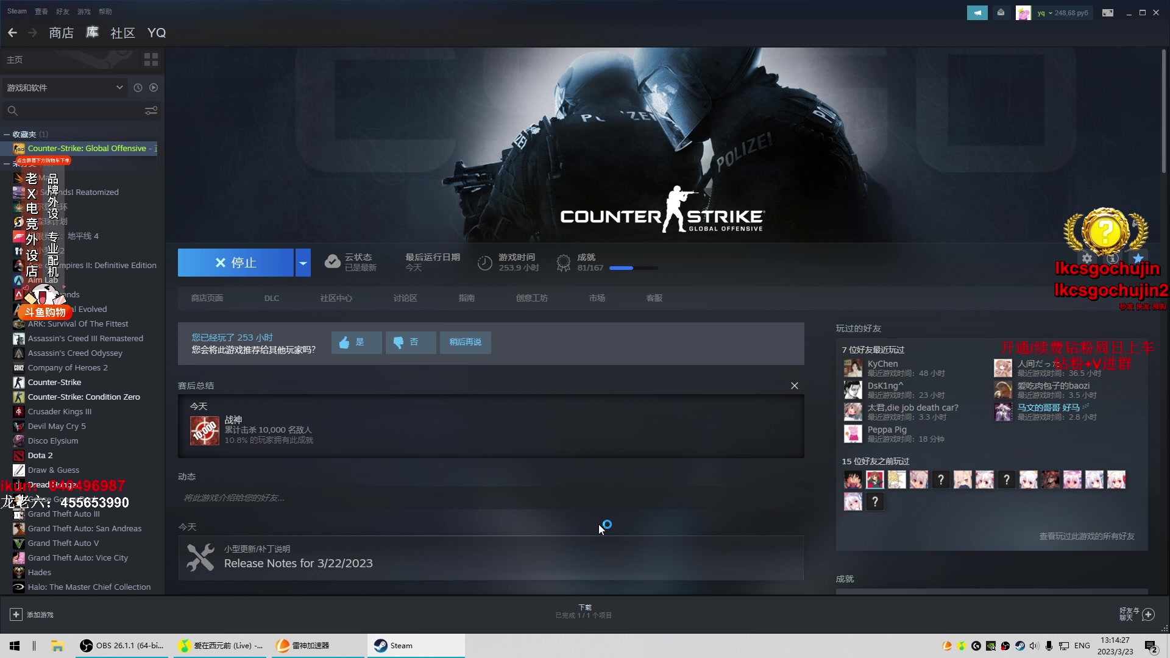Click the patch notes wrench icon
Screen dimensions: 1170x658
click(x=200, y=557)
